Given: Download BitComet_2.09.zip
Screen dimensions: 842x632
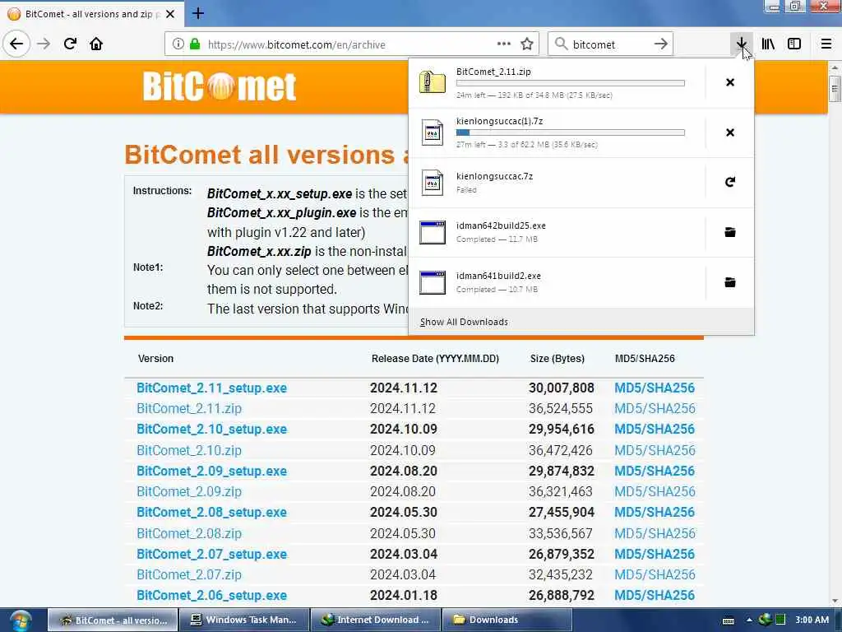Looking at the screenshot, I should click(x=189, y=491).
